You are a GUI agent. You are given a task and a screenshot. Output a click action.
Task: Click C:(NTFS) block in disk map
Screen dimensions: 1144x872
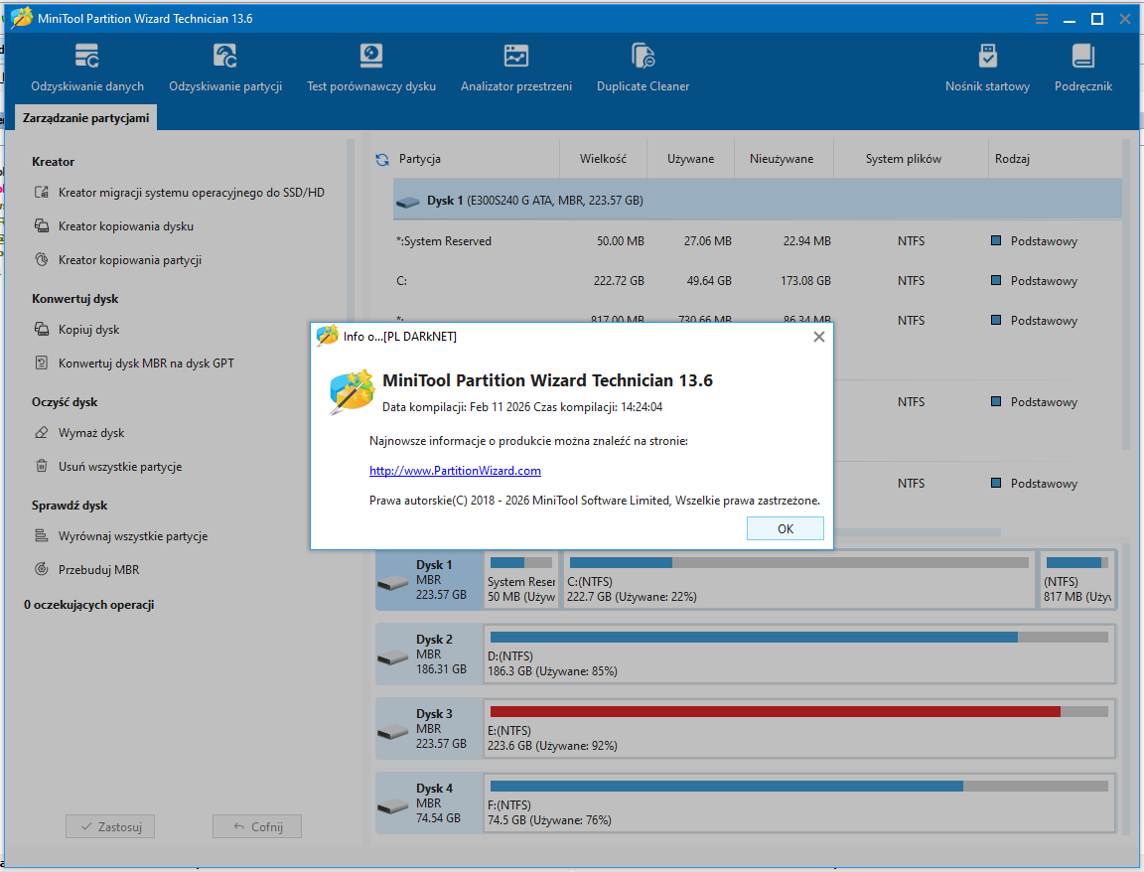tap(798, 580)
